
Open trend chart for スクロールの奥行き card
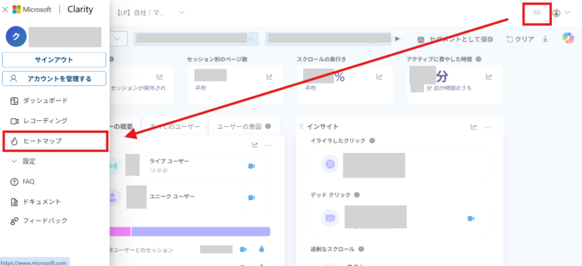(x=379, y=77)
